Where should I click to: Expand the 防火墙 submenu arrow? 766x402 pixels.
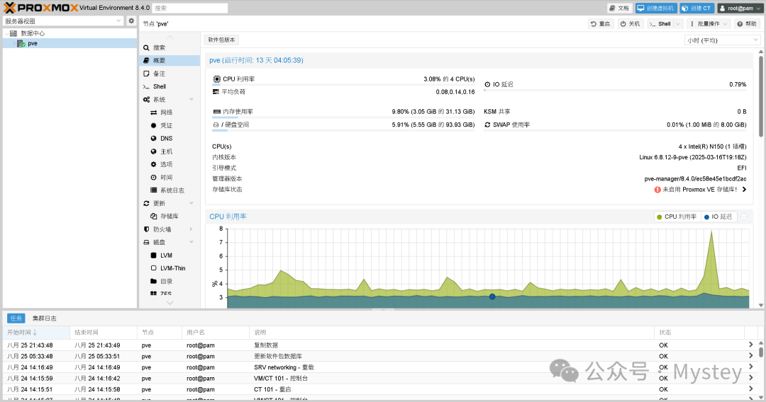(x=191, y=229)
